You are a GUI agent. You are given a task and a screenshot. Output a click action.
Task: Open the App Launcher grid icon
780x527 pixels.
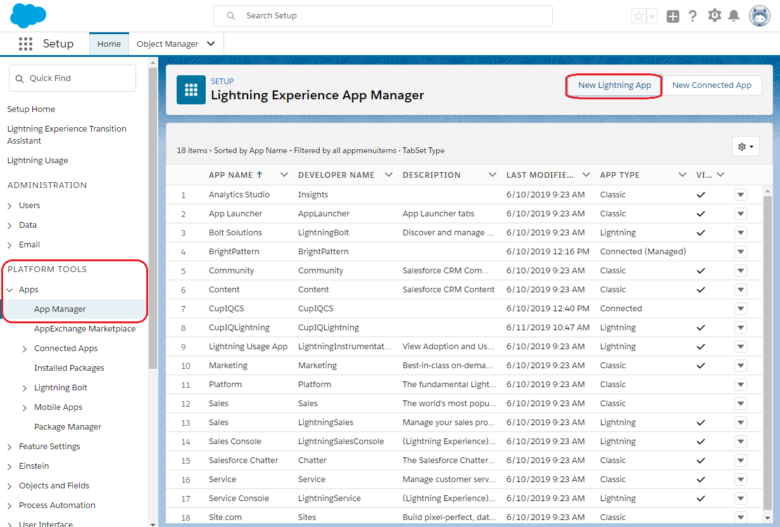pyautogui.click(x=25, y=44)
